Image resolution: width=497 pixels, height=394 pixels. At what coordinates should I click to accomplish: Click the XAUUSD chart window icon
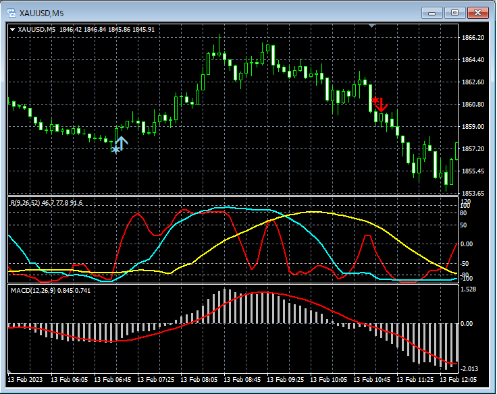pos(11,12)
